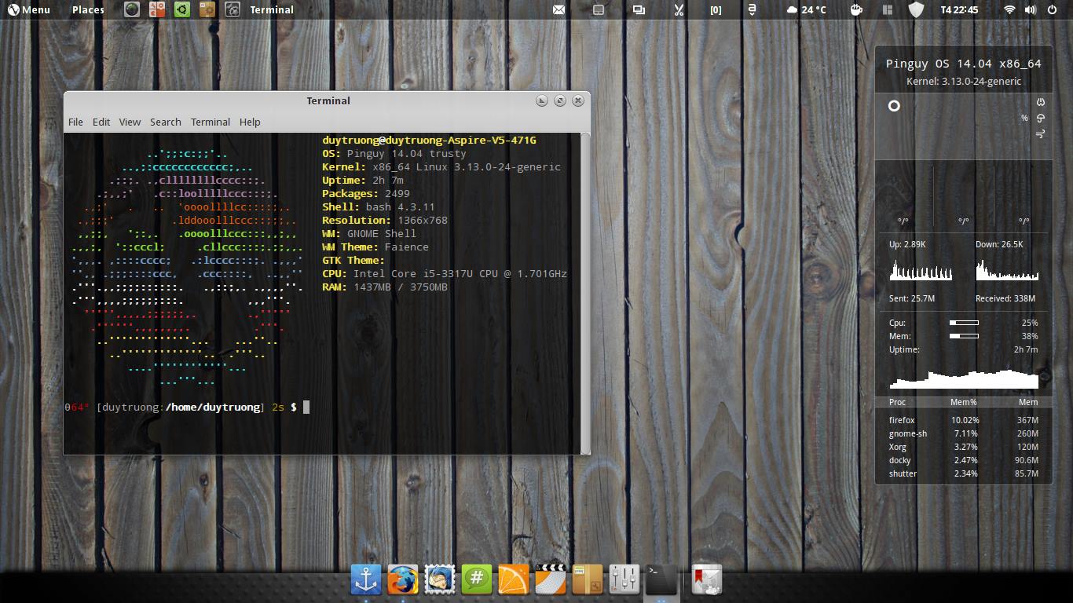Open the View menu in Terminal
The height and width of the screenshot is (603, 1073).
click(x=130, y=122)
